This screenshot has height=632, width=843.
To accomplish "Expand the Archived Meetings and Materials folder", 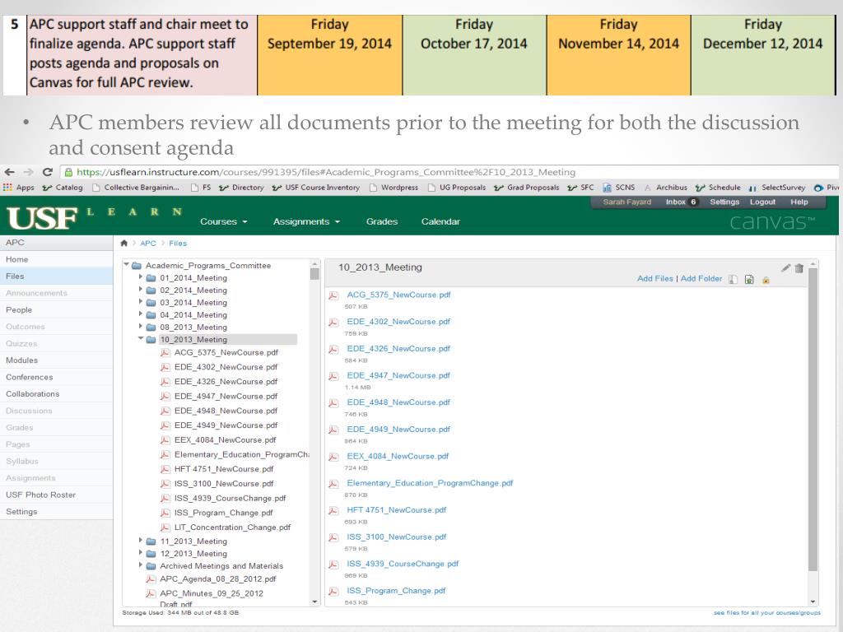I will tap(141, 565).
